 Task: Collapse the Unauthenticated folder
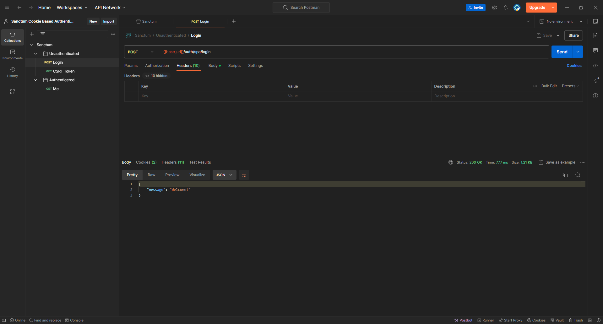[35, 53]
